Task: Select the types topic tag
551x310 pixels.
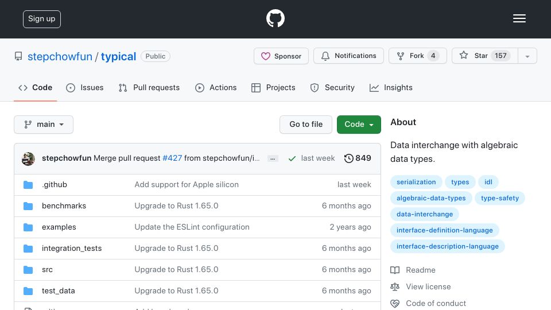Action: click(x=460, y=182)
